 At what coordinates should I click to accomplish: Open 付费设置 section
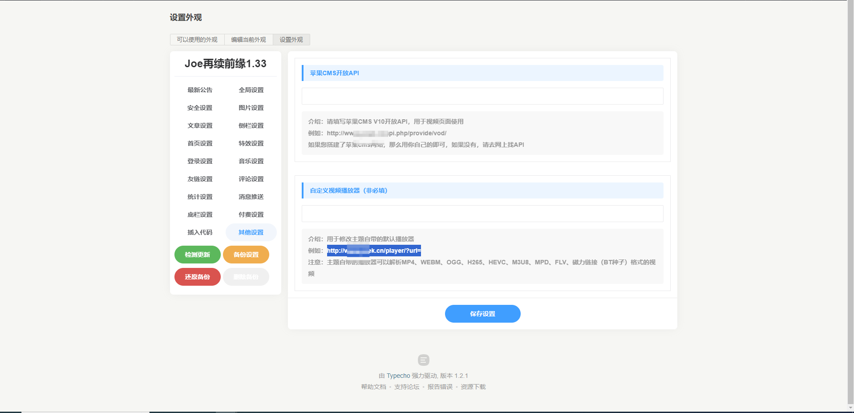[251, 215]
